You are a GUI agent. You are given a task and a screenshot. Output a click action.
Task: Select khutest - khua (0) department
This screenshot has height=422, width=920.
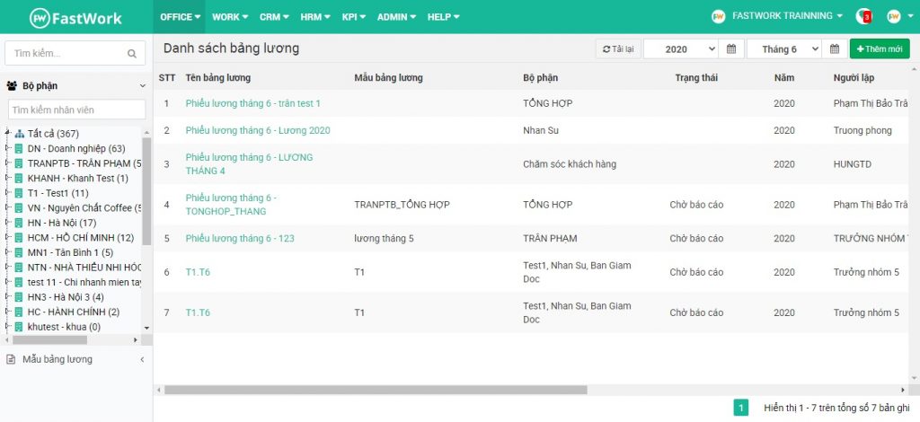coord(64,327)
